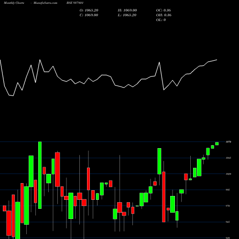
Task: Click the 979 price axis label
Action: coord(228,206)
